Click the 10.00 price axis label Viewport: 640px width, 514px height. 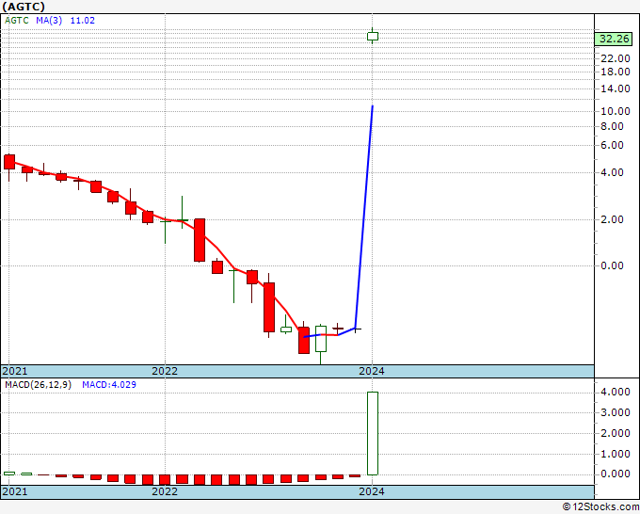[x=616, y=111]
